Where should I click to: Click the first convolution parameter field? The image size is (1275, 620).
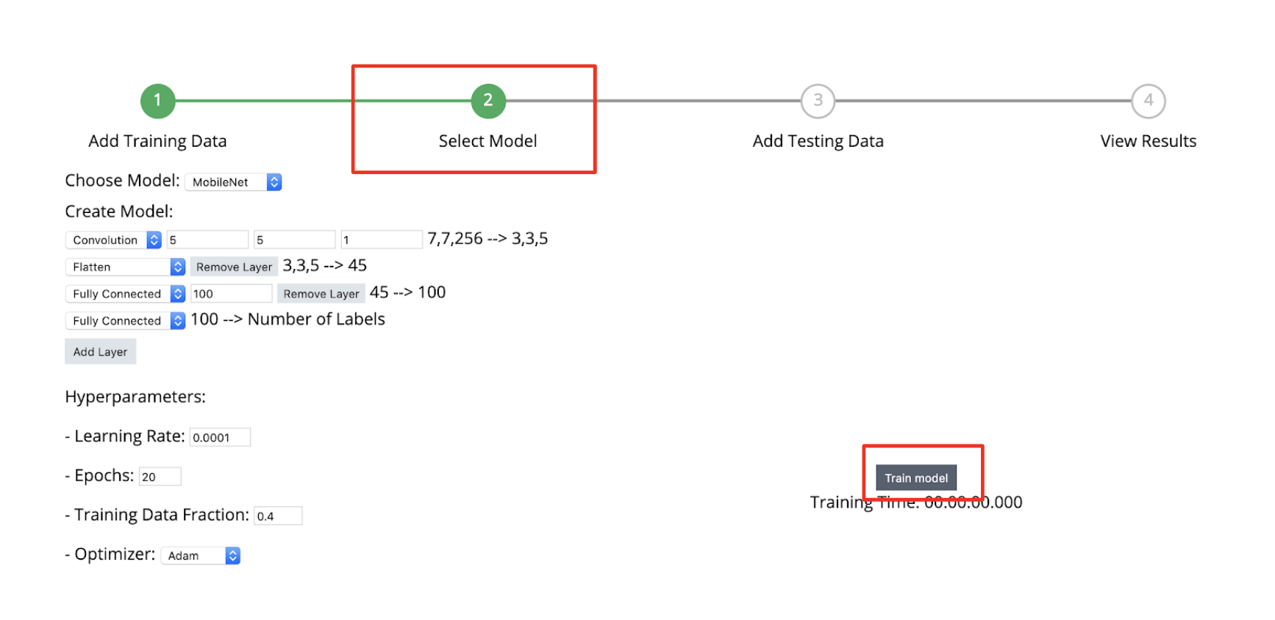click(207, 240)
